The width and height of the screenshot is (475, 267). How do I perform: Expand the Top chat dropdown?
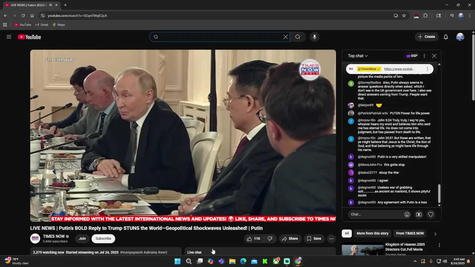(x=358, y=56)
